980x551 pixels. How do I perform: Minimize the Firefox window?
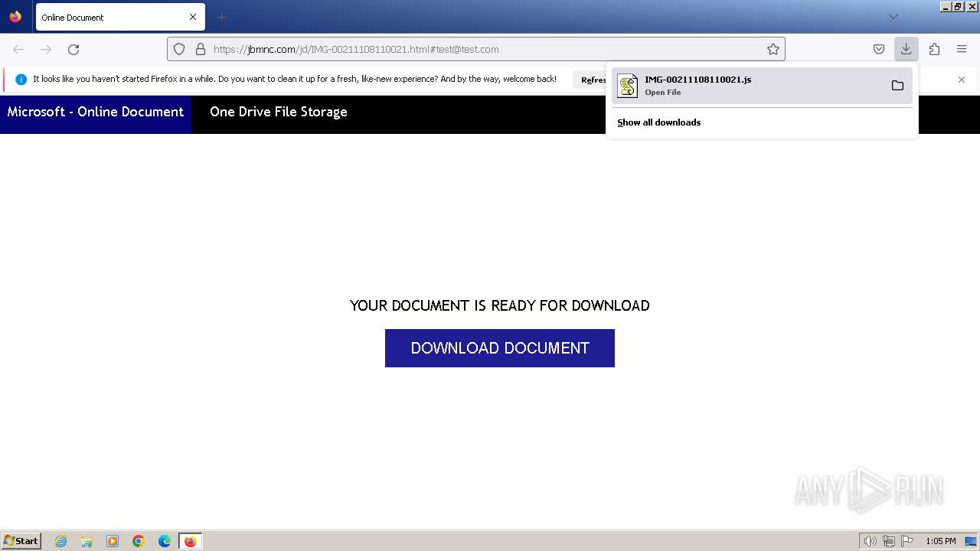(946, 7)
